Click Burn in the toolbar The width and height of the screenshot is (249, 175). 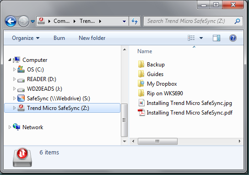pyautogui.click(x=59, y=38)
